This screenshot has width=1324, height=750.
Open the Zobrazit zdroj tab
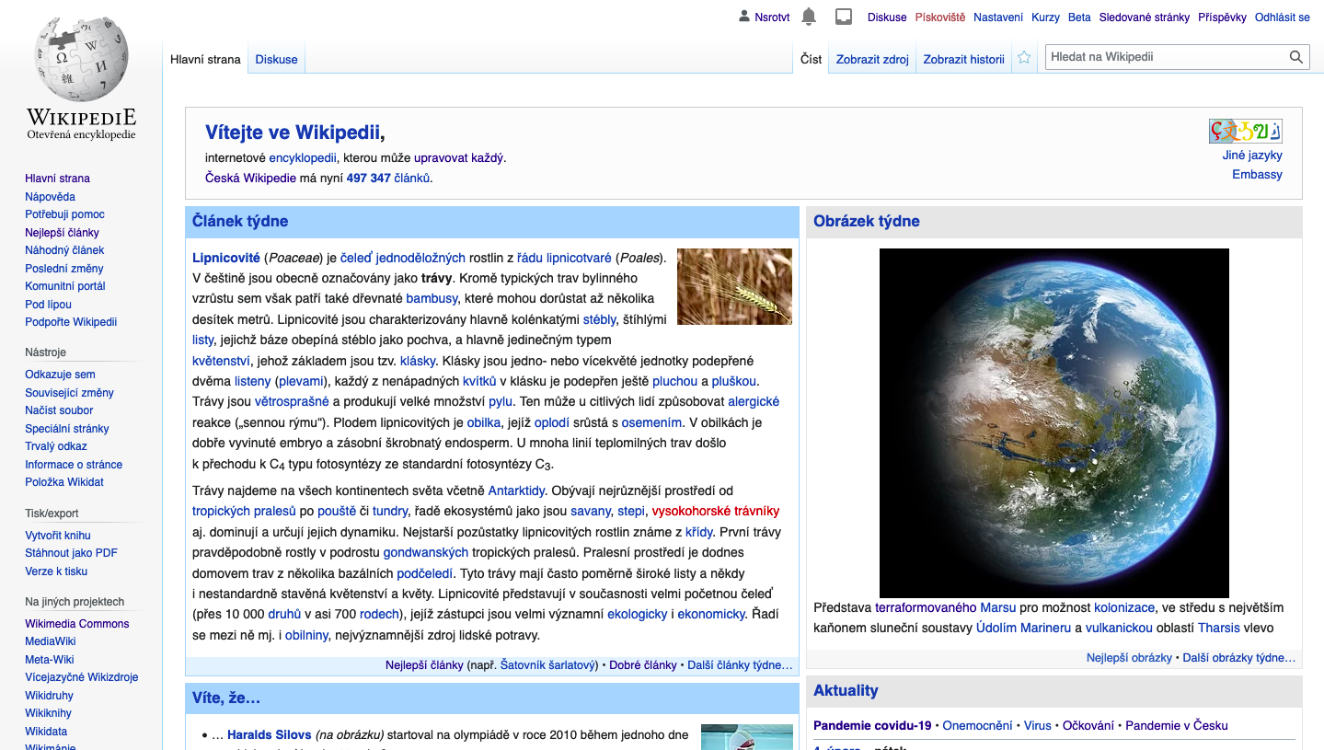(872, 60)
